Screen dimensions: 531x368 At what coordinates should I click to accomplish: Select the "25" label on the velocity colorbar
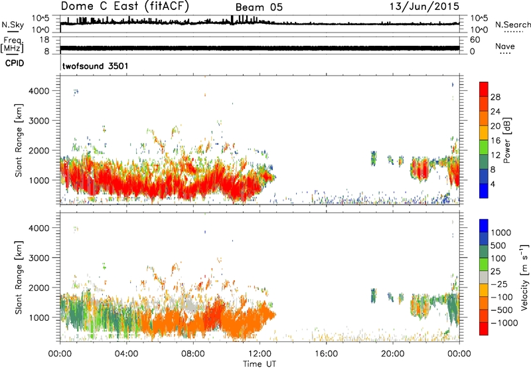[x=495, y=272]
